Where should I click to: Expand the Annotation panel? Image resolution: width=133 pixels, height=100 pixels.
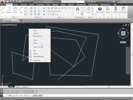pyautogui.click(x=80, y=17)
